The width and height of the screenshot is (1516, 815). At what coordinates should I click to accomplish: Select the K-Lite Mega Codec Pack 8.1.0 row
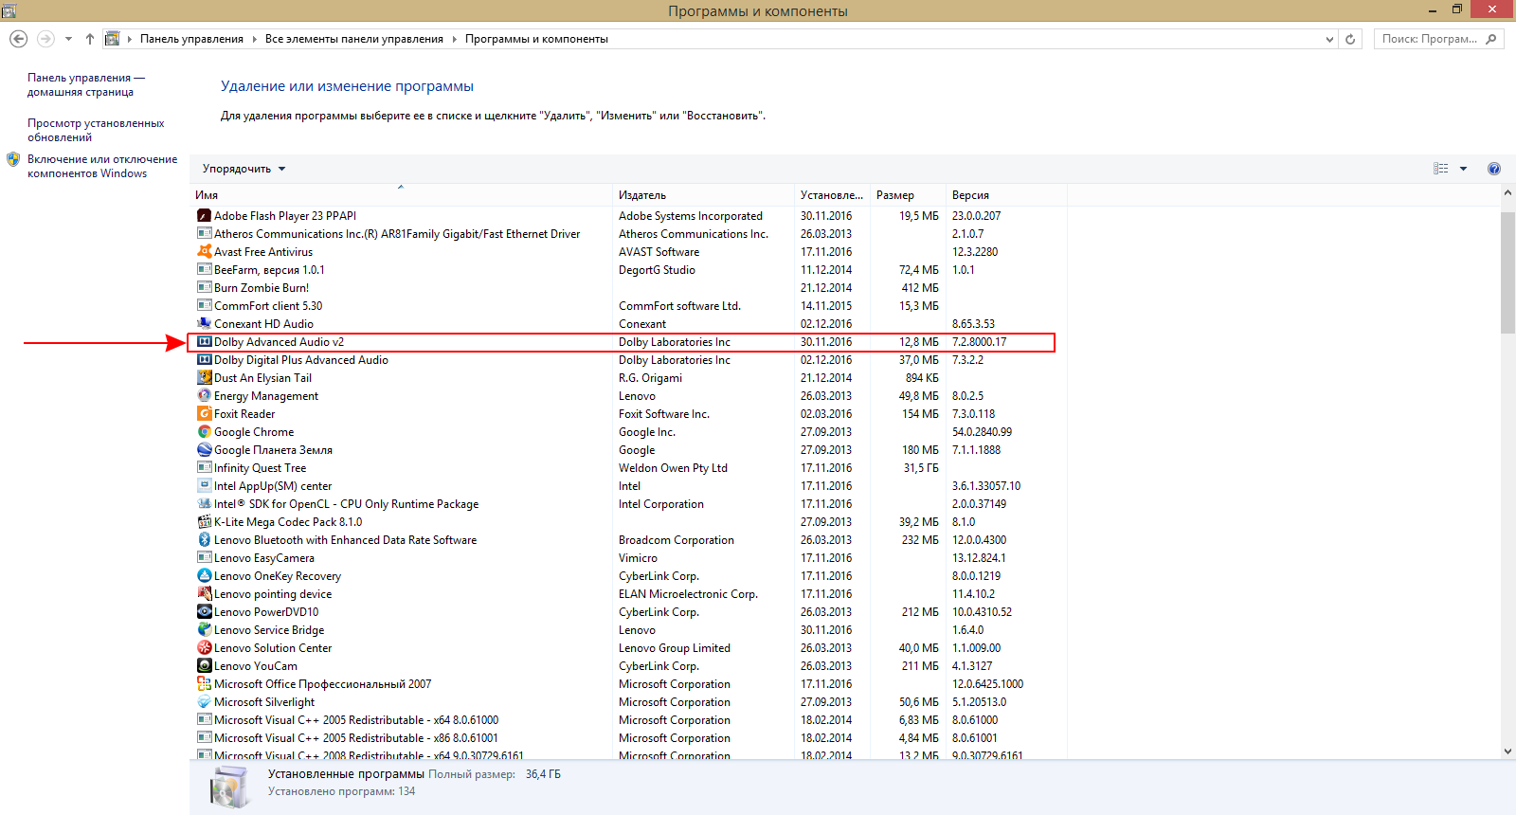coord(627,522)
